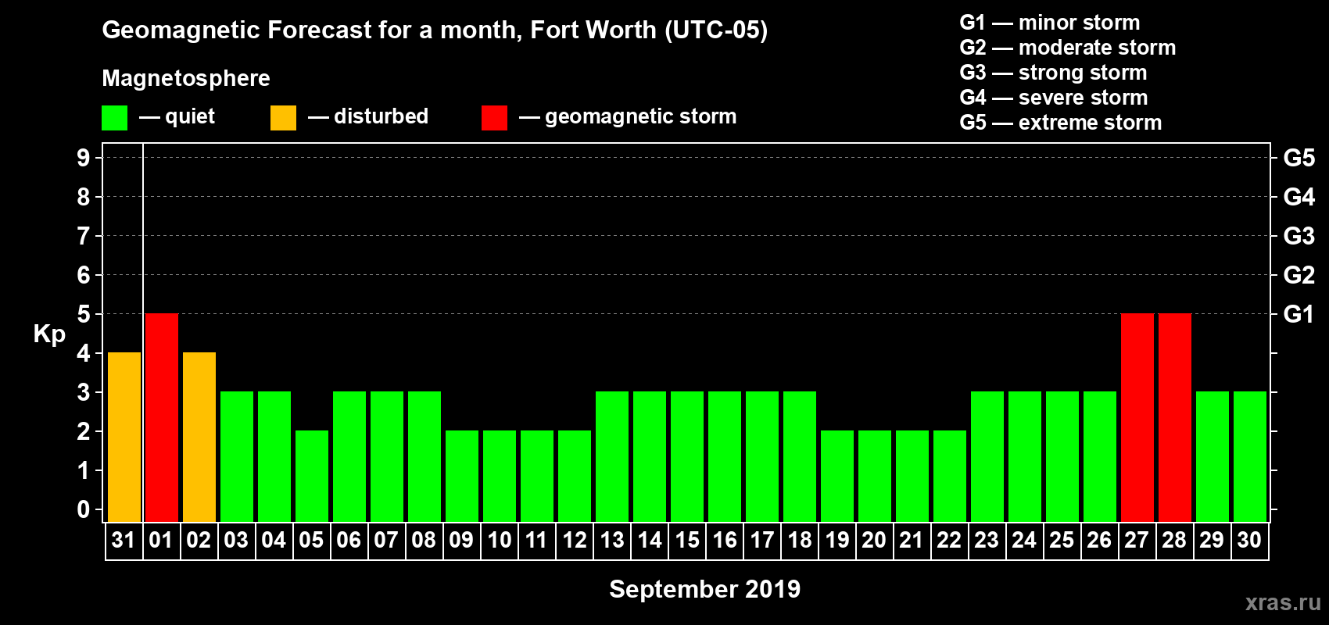The width and height of the screenshot is (1329, 625).
Task: Click the 'G2 — moderate storm' legend line
Action: [x=1068, y=48]
